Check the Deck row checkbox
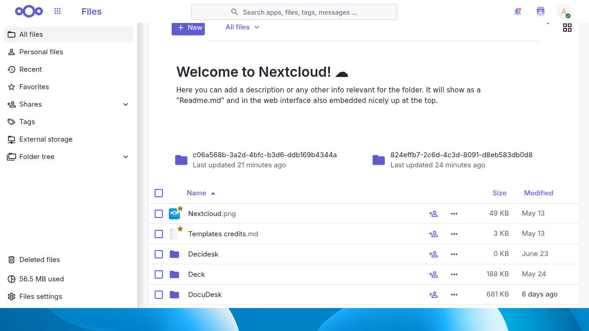The width and height of the screenshot is (589, 331). pyautogui.click(x=159, y=274)
